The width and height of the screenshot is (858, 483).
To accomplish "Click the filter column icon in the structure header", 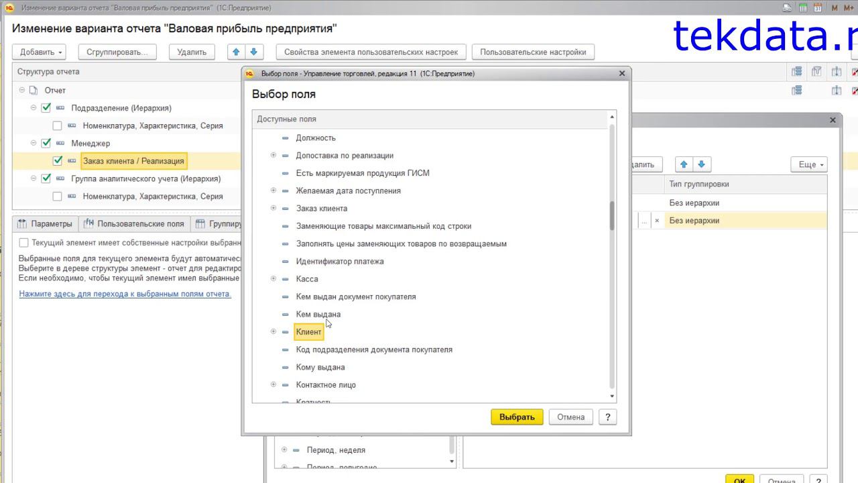I will 816,72.
